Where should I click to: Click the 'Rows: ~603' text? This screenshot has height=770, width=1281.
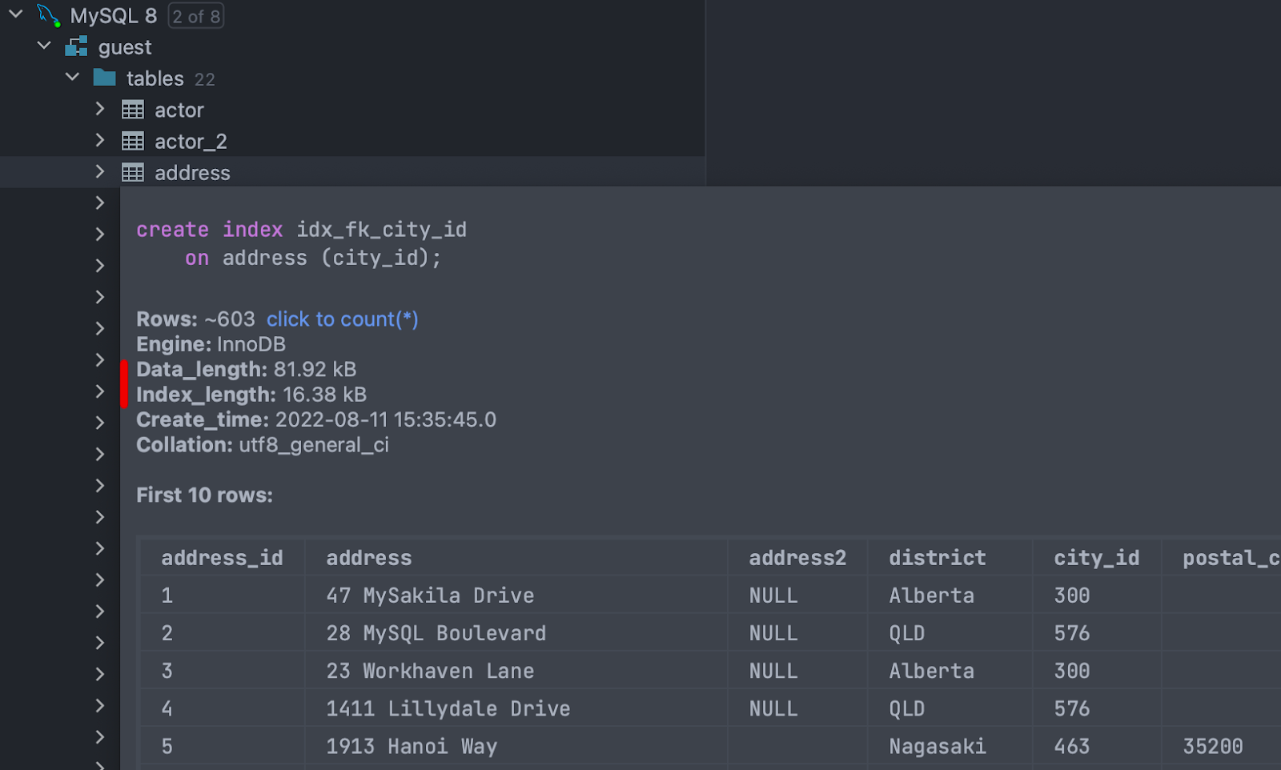coord(195,319)
